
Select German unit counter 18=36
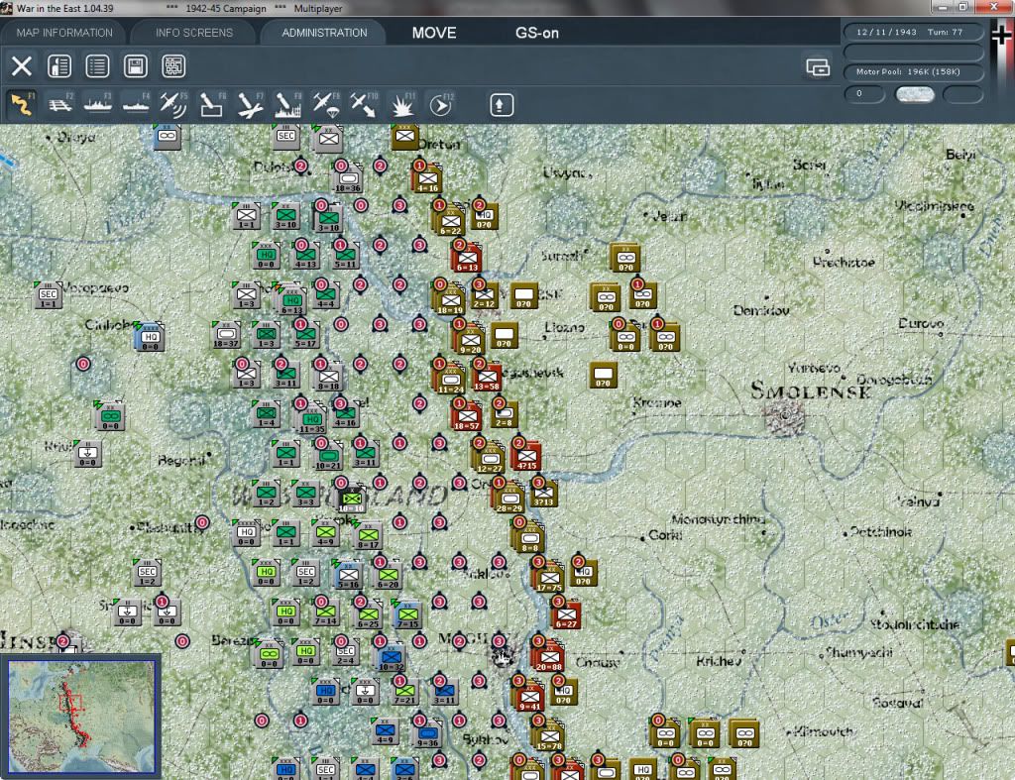pos(348,178)
